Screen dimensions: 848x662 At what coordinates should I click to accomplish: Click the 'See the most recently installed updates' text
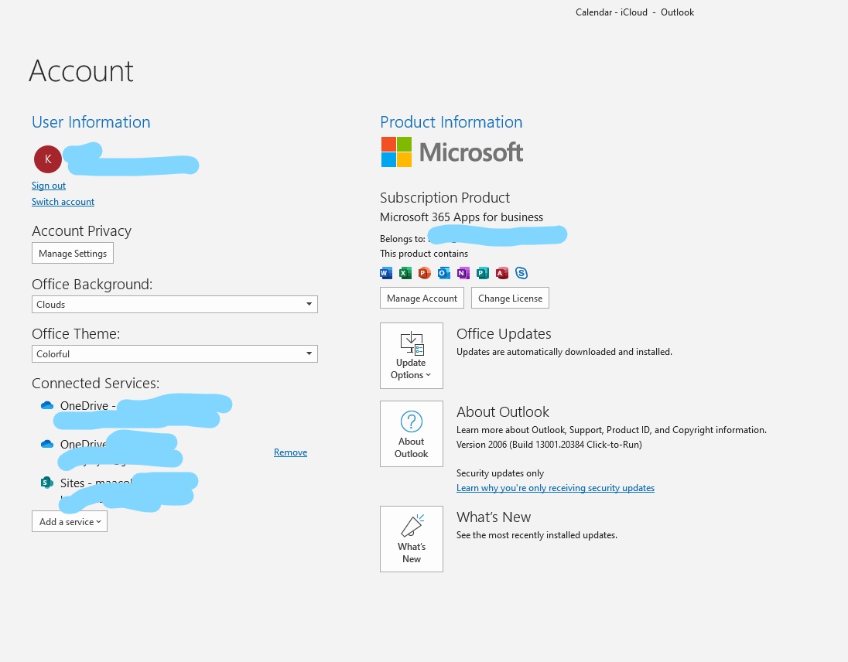(x=536, y=535)
